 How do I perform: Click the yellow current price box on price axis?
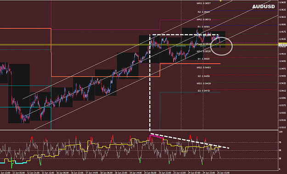point(282,45)
